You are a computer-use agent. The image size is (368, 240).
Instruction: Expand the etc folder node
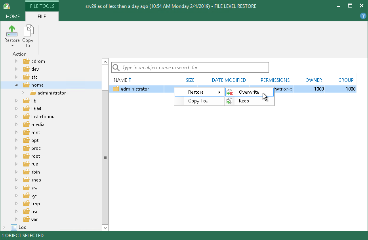[16, 77]
